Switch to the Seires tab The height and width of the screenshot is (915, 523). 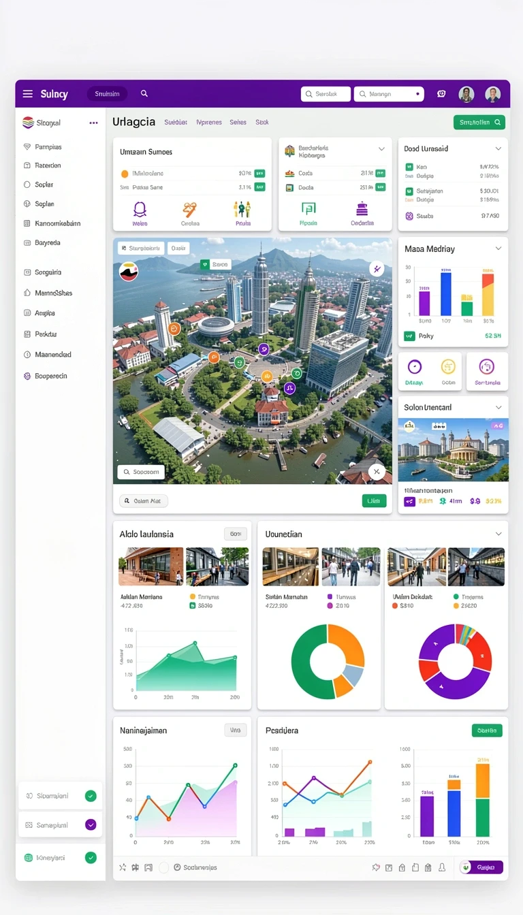click(238, 123)
